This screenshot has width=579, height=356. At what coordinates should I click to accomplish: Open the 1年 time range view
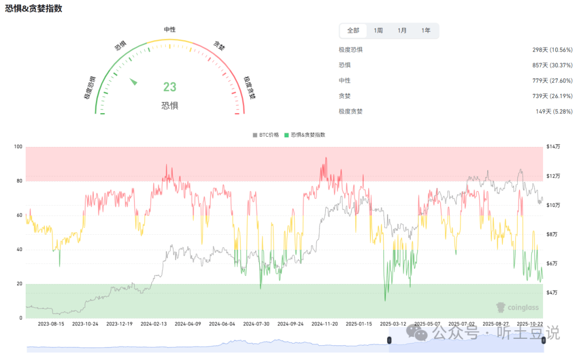click(426, 31)
